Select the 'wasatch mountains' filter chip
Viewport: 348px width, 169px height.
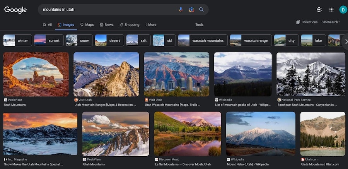tap(203, 40)
